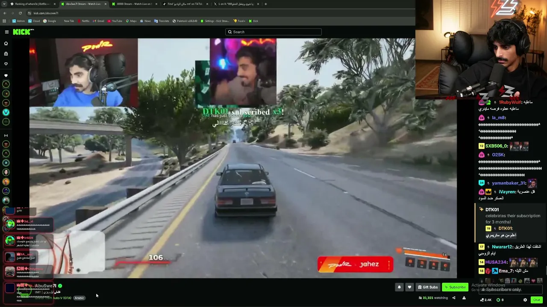Click username 1RubyWolf in chat
547x307 pixels.
point(510,102)
